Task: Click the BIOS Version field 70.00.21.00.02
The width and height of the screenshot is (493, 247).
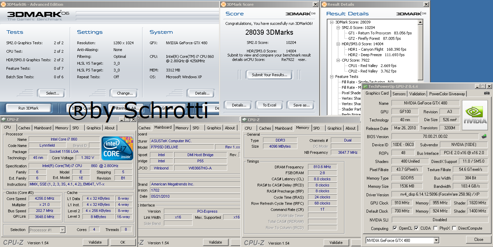Action: 435,136
